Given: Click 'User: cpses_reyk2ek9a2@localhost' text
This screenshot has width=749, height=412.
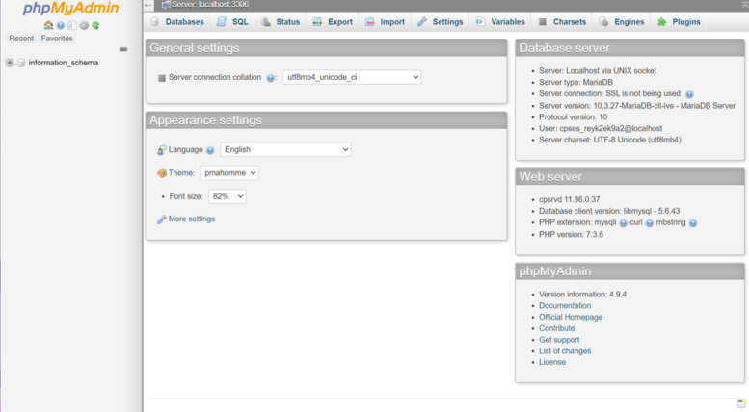Looking at the screenshot, I should 601,129.
